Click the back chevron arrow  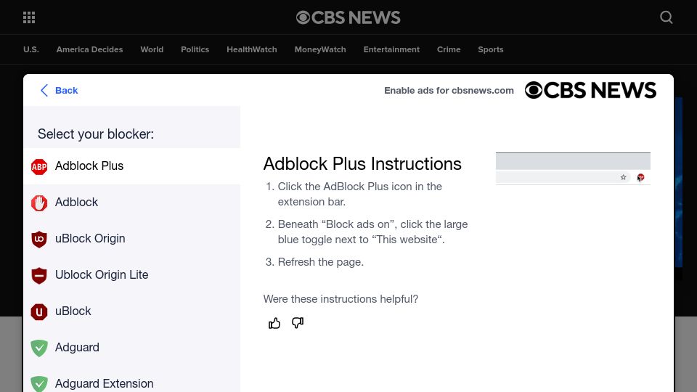(x=44, y=90)
